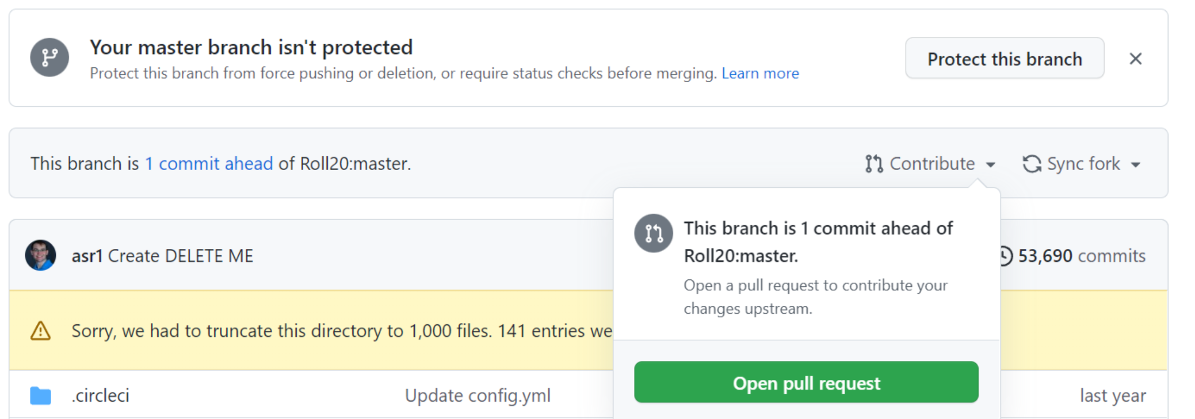Open the .circleci folder icon

[40, 395]
